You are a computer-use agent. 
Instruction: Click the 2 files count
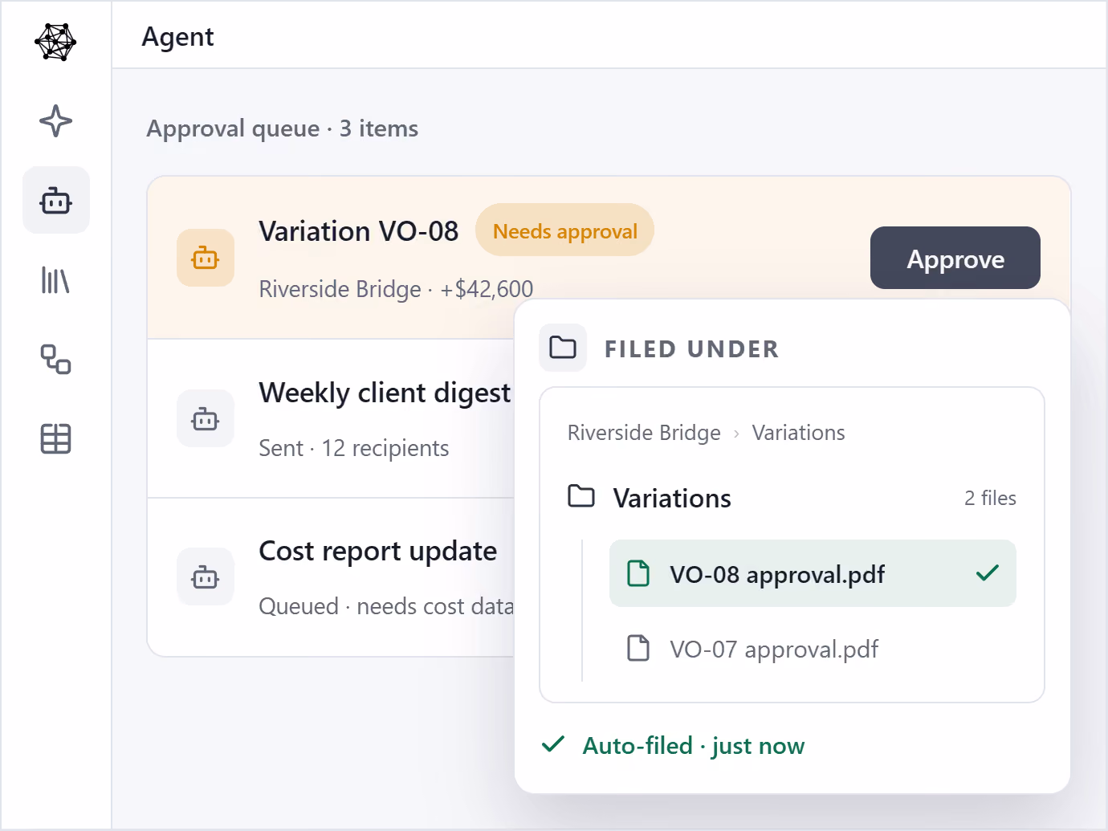990,498
